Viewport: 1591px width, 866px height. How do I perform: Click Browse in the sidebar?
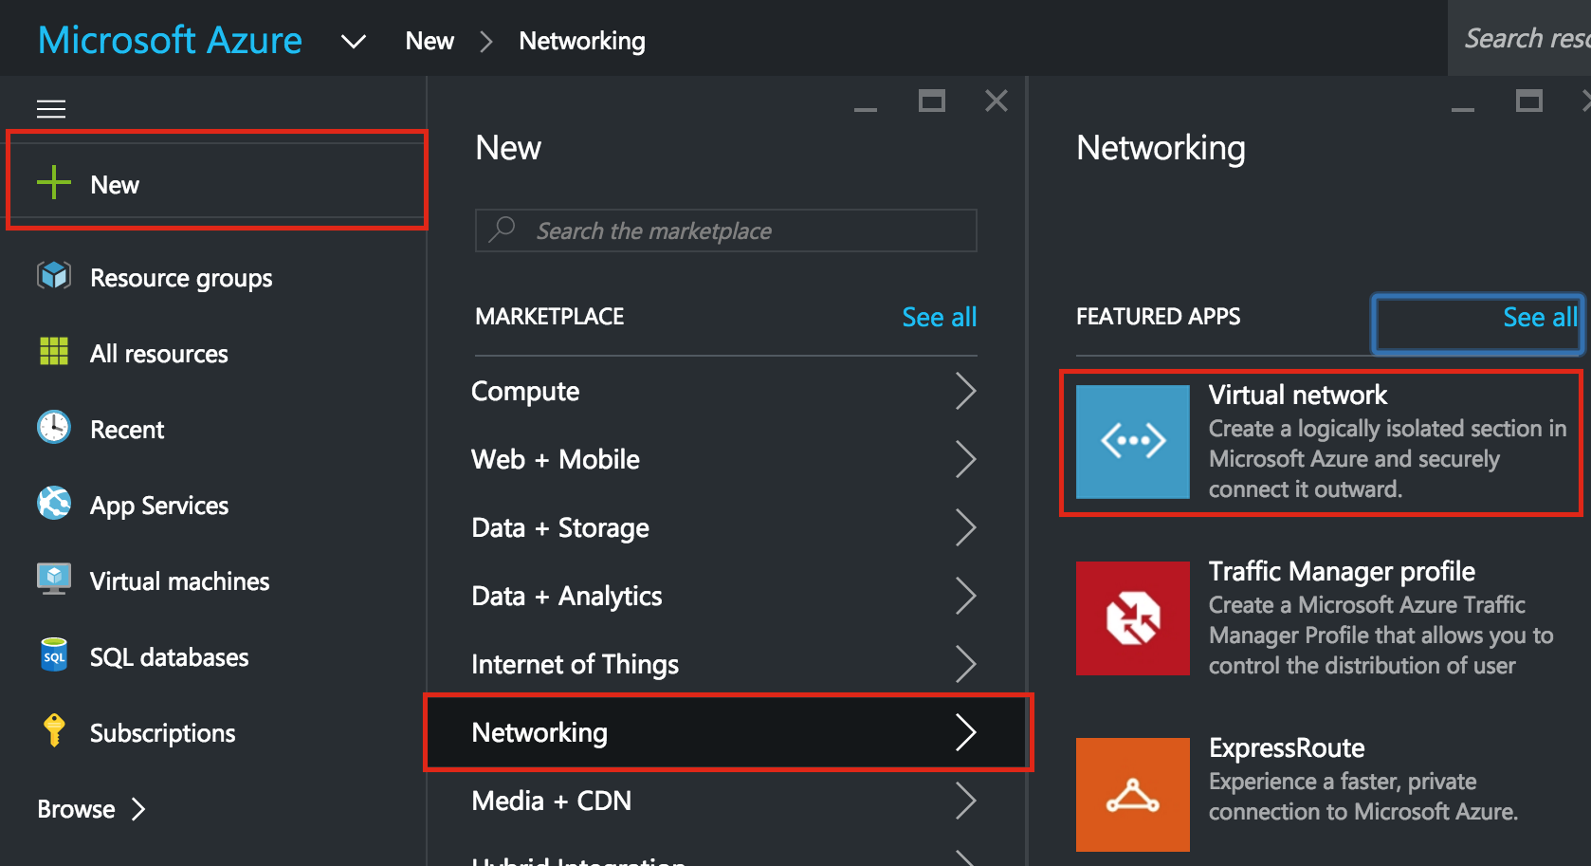[x=76, y=809]
